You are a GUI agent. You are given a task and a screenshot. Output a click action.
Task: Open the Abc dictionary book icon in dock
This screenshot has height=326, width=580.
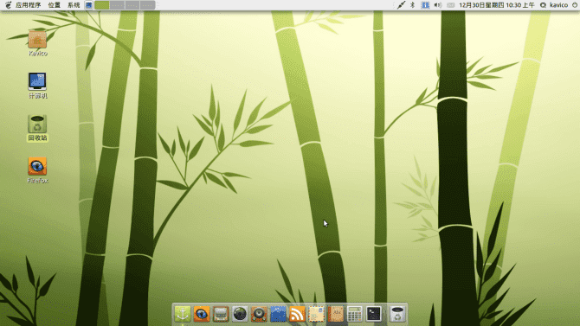tap(336, 314)
